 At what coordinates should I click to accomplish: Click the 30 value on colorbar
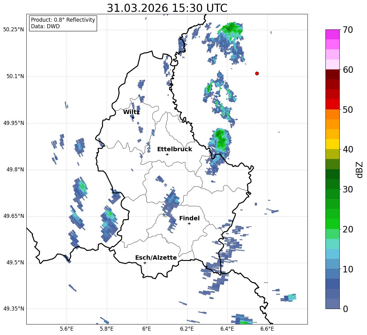coord(348,189)
